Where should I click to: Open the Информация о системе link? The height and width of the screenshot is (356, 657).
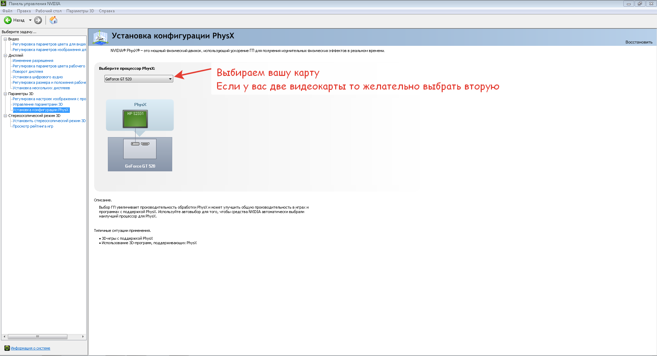pos(30,348)
